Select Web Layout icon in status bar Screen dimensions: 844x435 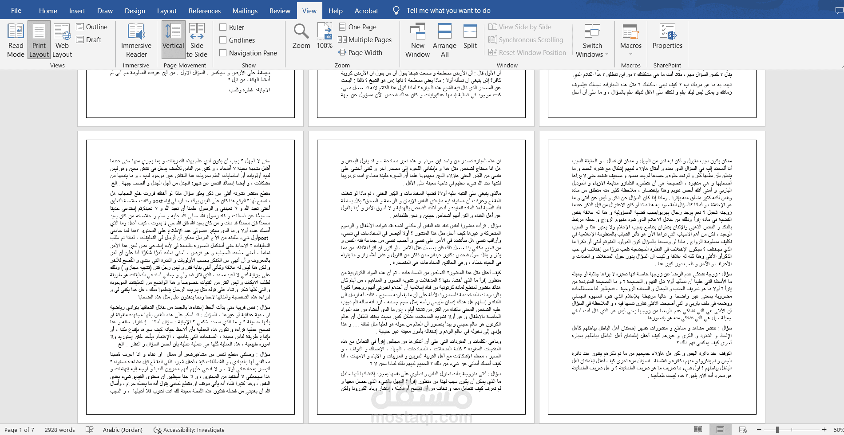pyautogui.click(x=743, y=430)
